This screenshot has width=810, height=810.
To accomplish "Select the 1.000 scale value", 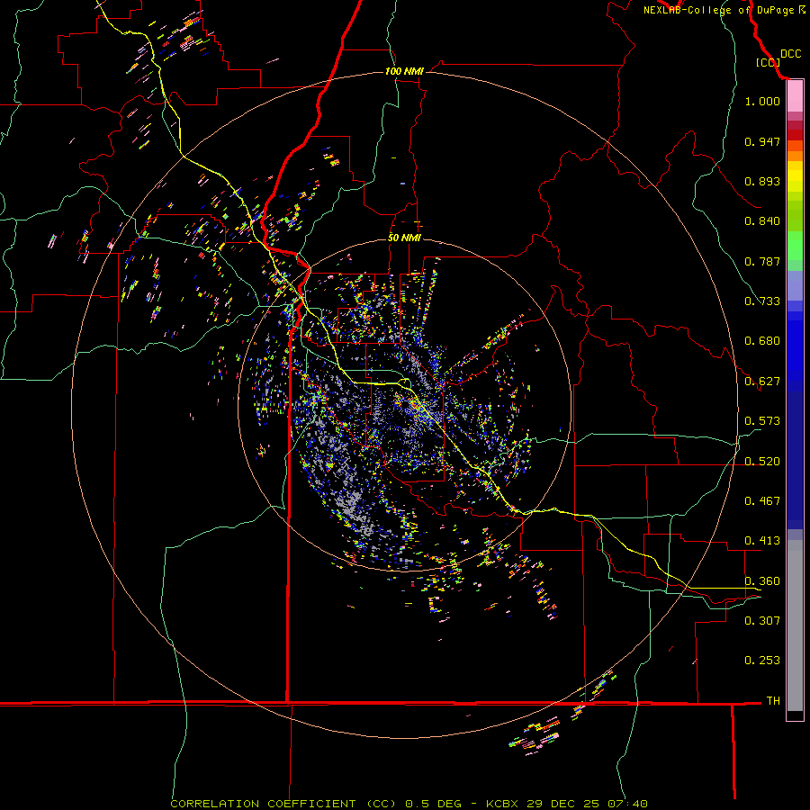I will (762, 101).
